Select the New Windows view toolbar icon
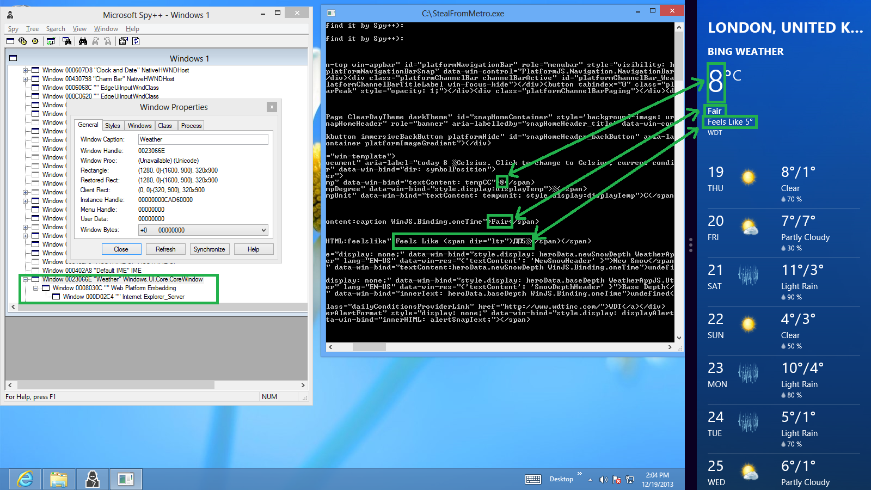The height and width of the screenshot is (490, 871). [10, 41]
